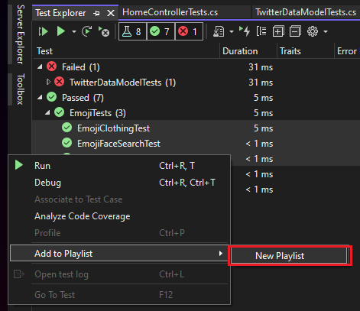The image size is (360, 311).
Task: Repeat last test run icon
Action: click(x=87, y=31)
